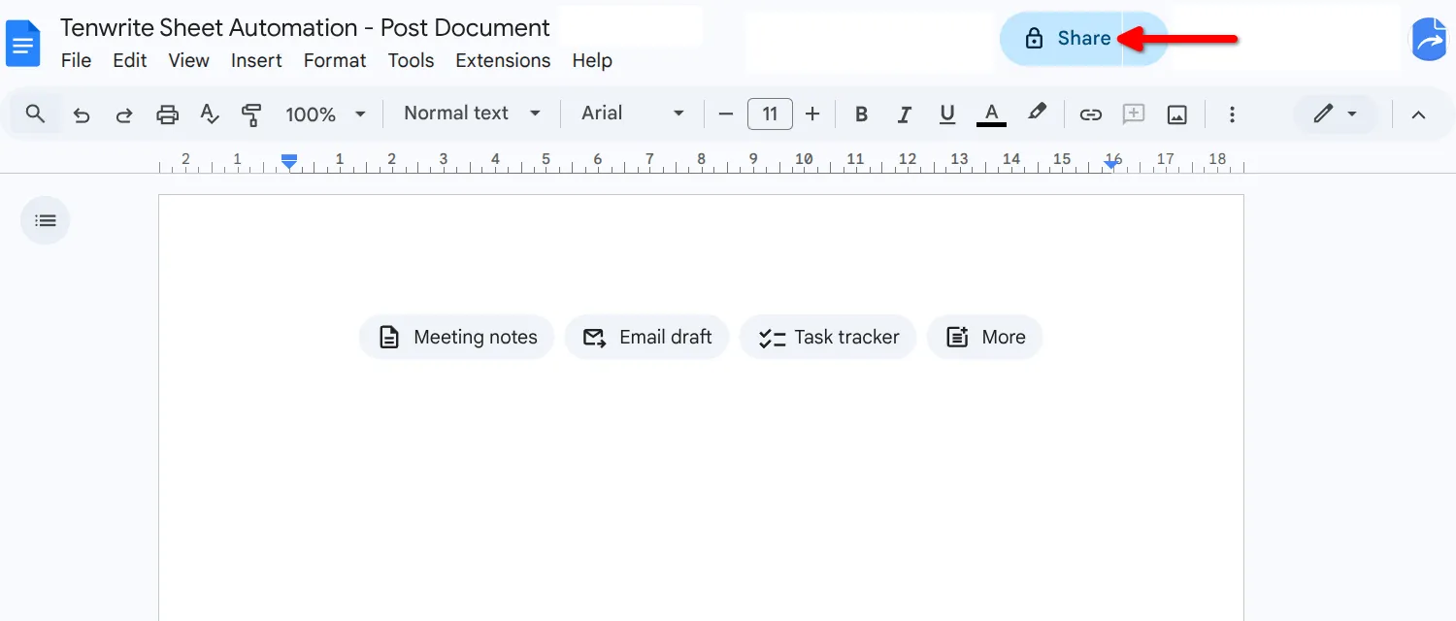This screenshot has width=1456, height=621.
Task: Click the document title field
Action: [306, 27]
